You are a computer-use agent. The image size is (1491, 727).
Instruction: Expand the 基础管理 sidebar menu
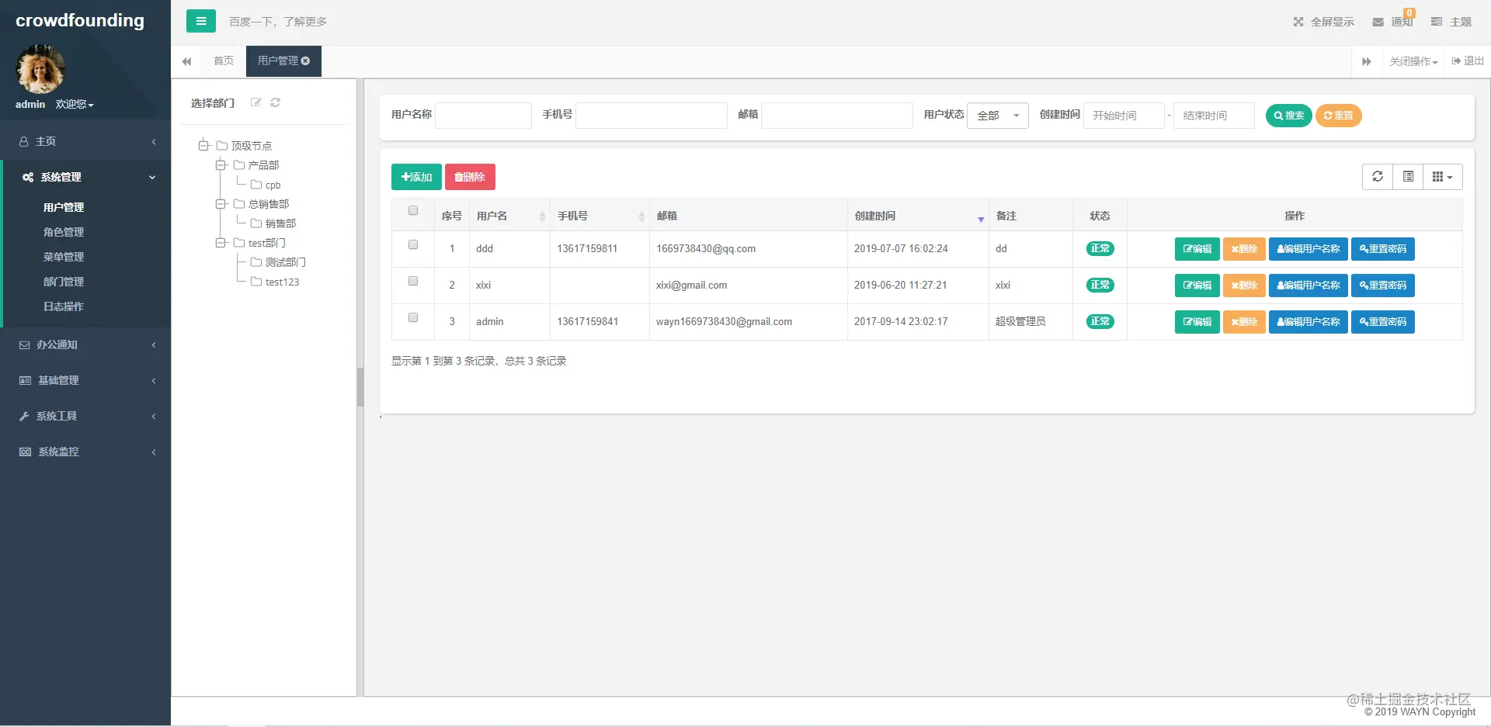(85, 380)
